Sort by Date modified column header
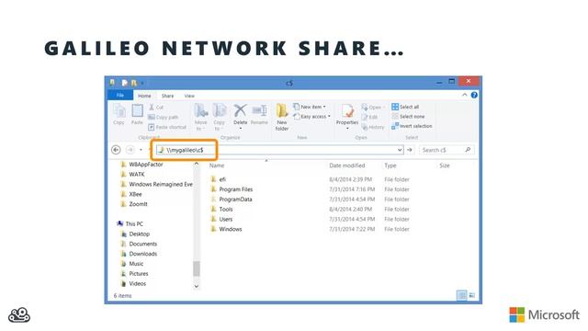588x331 pixels. click(x=347, y=165)
